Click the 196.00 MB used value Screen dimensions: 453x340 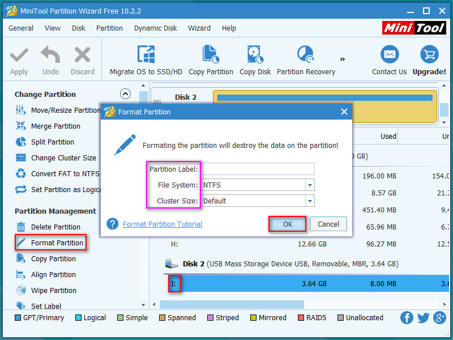point(379,176)
